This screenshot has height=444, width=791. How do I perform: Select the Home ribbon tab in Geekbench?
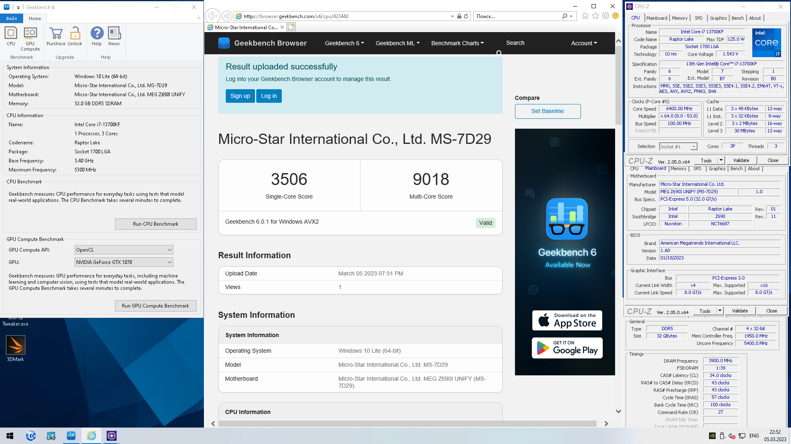pyautogui.click(x=35, y=18)
